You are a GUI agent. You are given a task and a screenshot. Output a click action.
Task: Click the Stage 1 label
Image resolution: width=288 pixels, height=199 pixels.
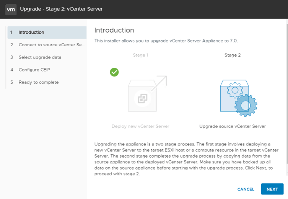[x=140, y=55]
